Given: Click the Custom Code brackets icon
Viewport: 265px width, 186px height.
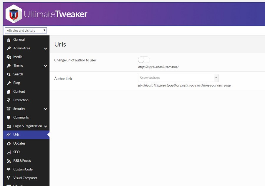Looking at the screenshot, I should 9,169.
